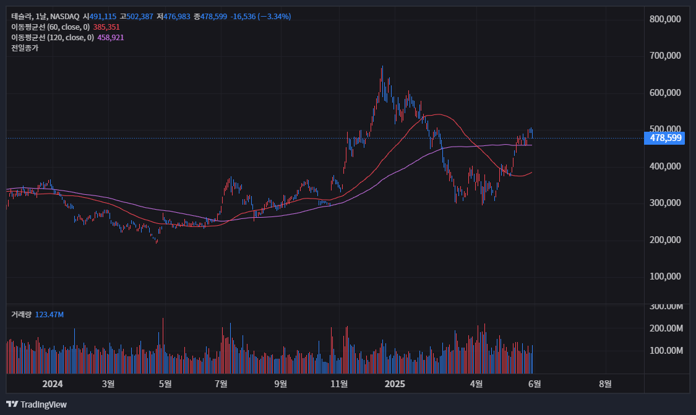Screen dimensions: 696x415
Task: Click the 100,000 price axis label
Action: [665, 276]
